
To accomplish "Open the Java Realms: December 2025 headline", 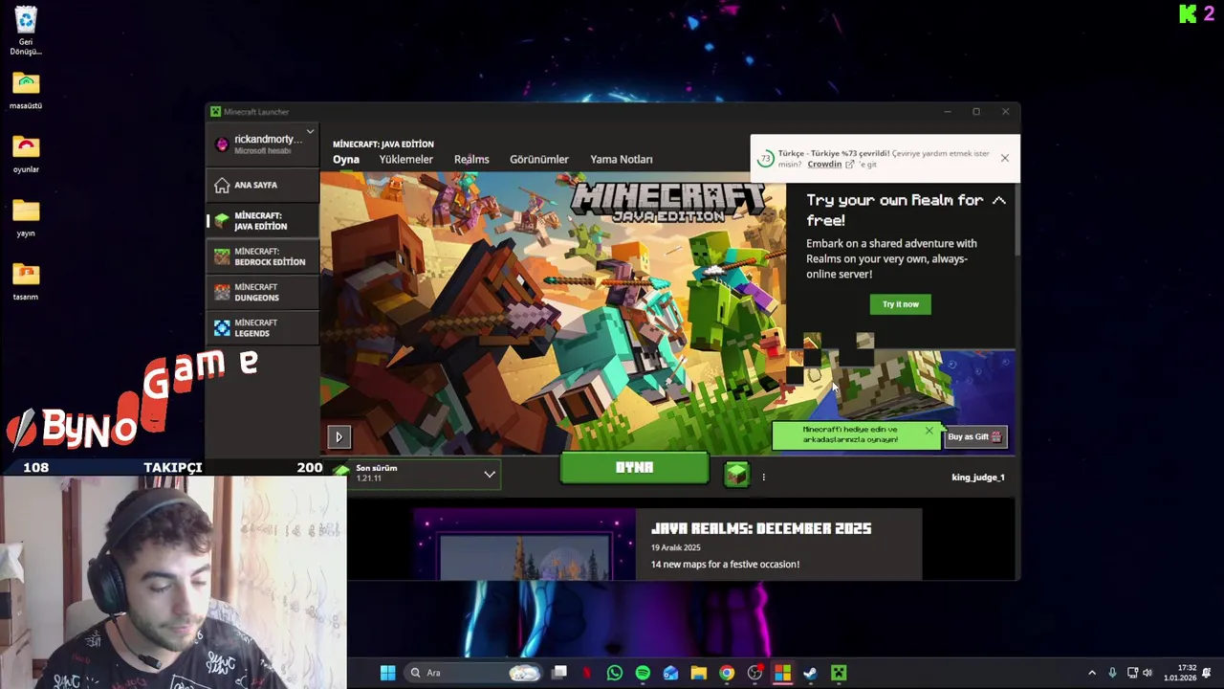I will (761, 528).
